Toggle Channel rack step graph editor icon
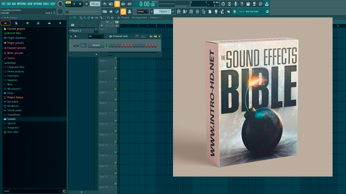Image resolution: width=346 pixels, height=194 pixels. coord(151,36)
